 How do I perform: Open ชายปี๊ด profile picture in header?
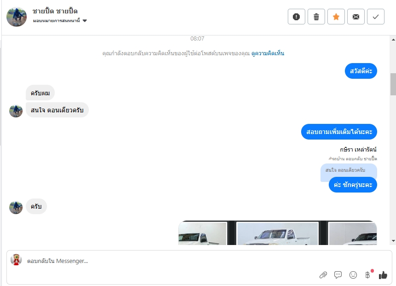click(x=17, y=17)
